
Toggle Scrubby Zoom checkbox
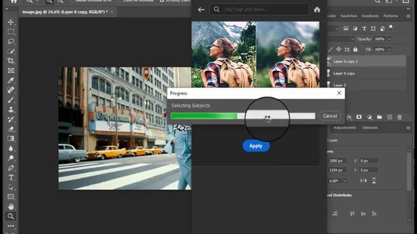[162, 1]
